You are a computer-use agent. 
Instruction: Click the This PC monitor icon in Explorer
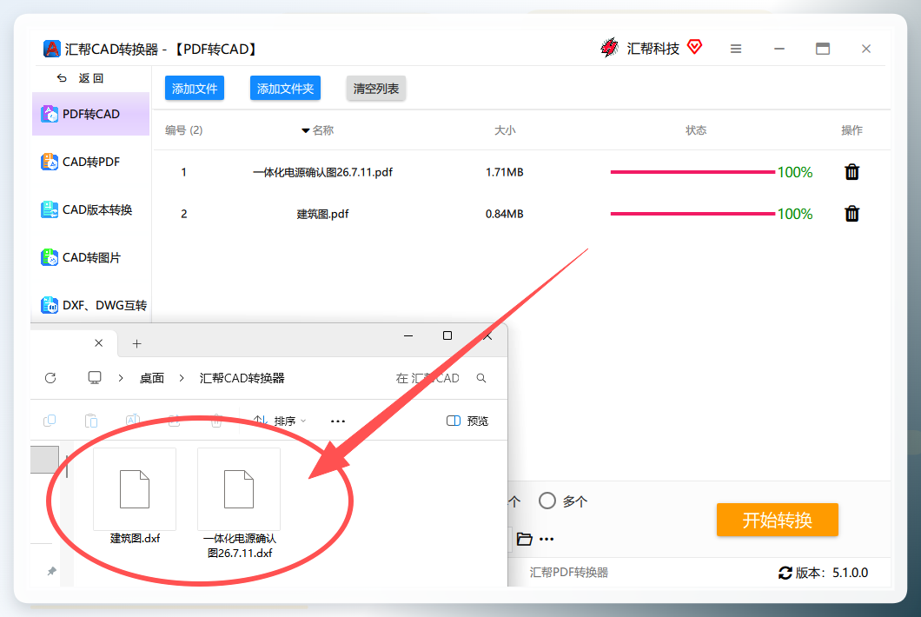pyautogui.click(x=95, y=378)
